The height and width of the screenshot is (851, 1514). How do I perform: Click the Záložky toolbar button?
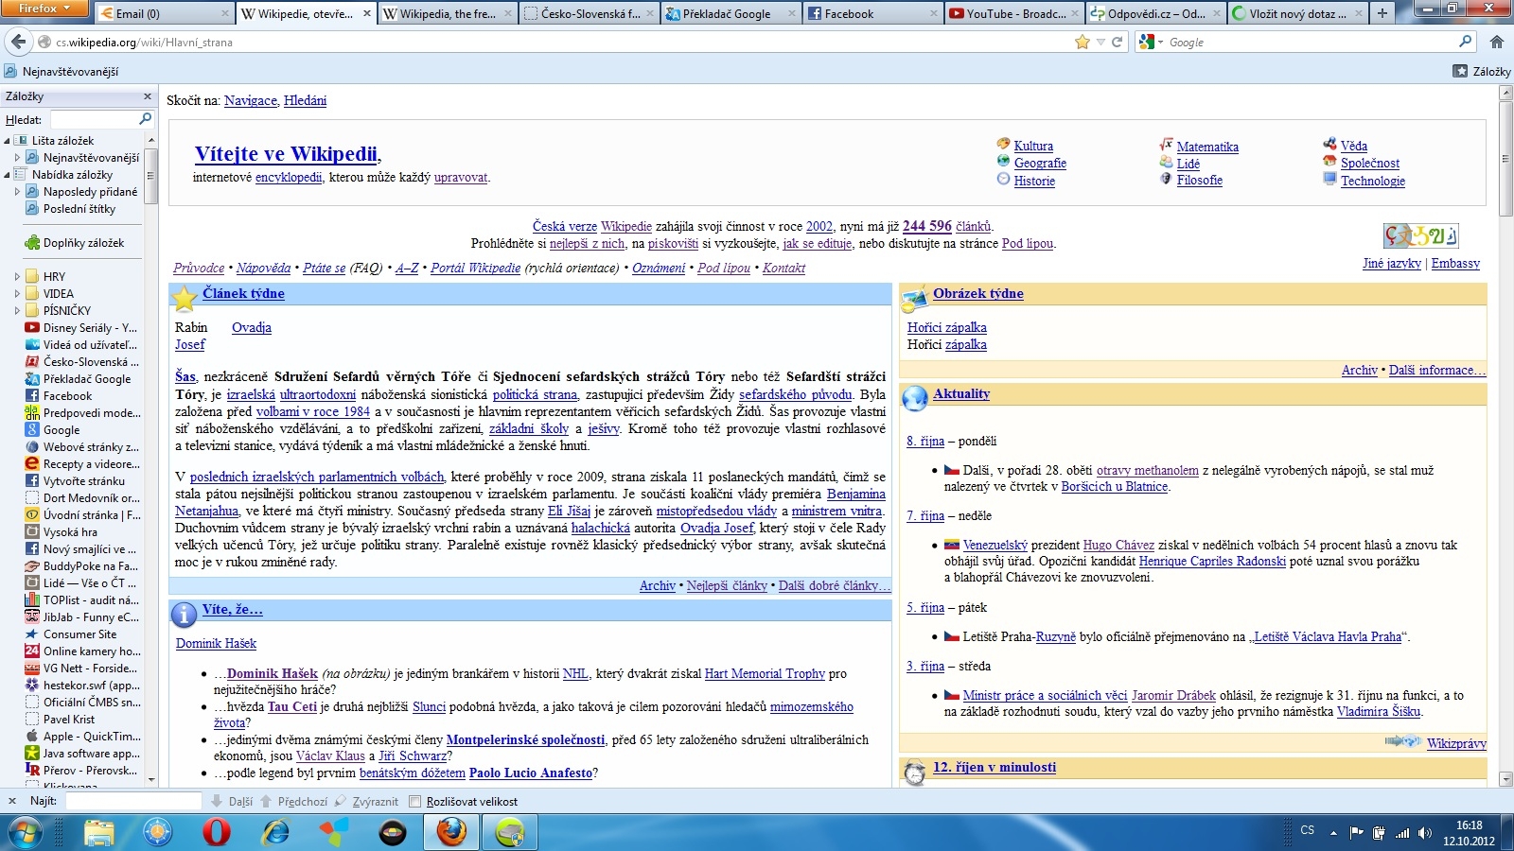(1482, 71)
